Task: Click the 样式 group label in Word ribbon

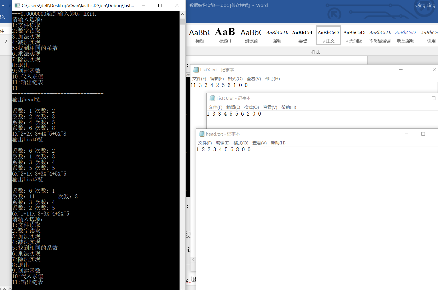Action: pyautogui.click(x=316, y=52)
